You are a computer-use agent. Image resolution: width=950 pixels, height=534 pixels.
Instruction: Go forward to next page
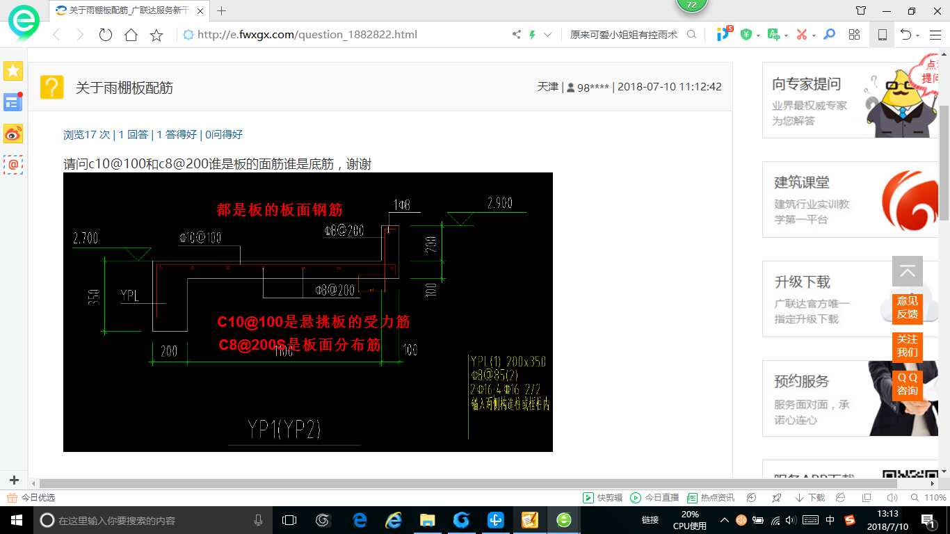click(80, 35)
